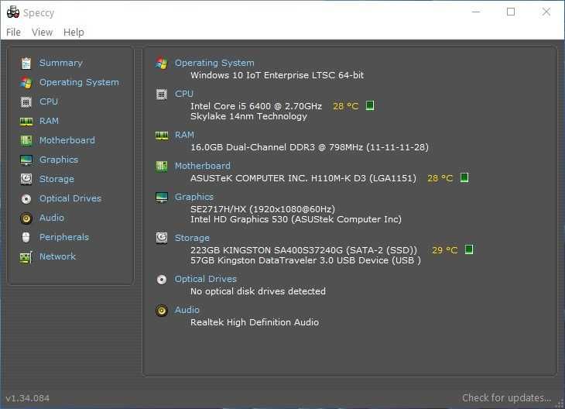Click '223GB KINGSTON SA400S37240G' drive text
The height and width of the screenshot is (409, 565).
point(267,250)
